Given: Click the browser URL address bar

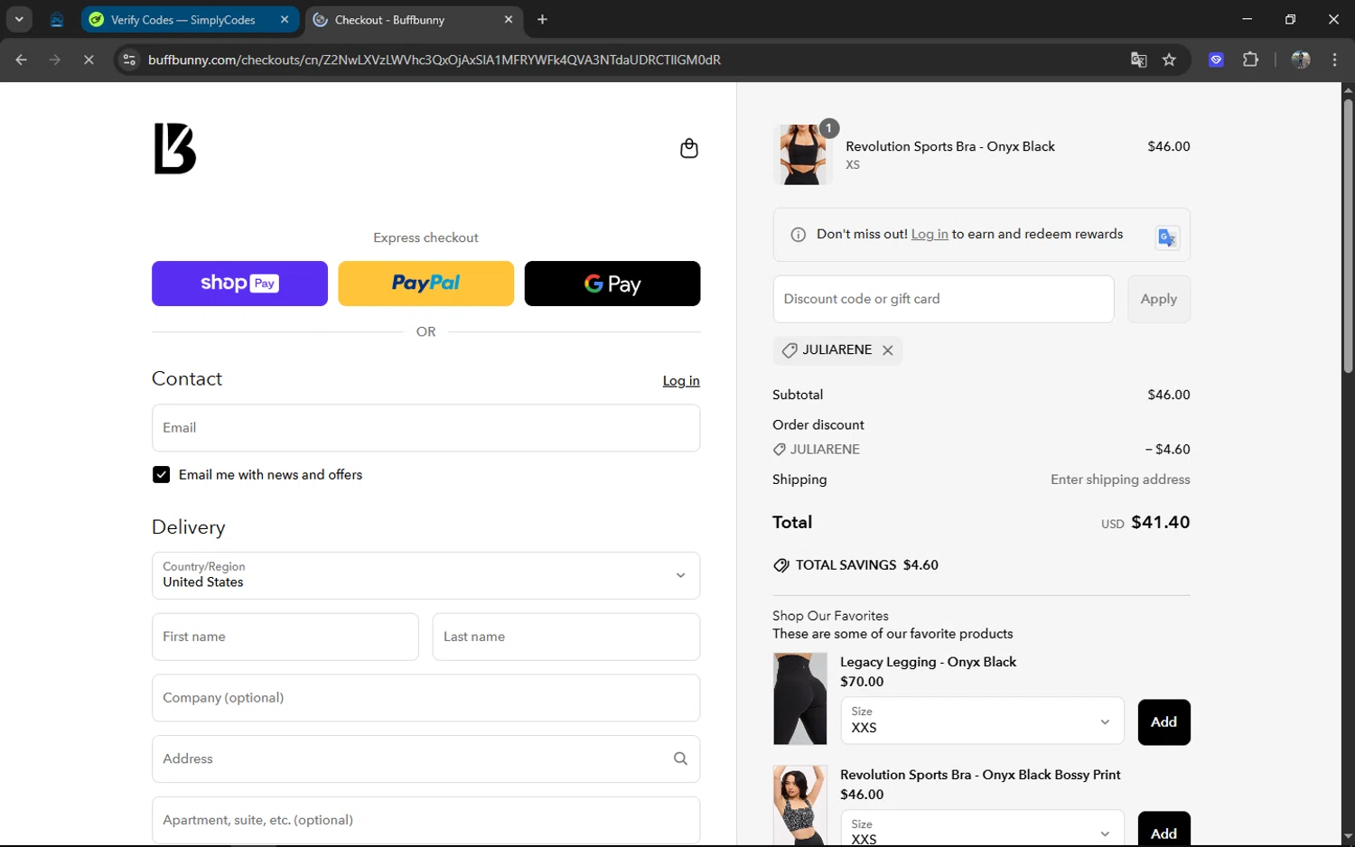Looking at the screenshot, I should pos(623,60).
